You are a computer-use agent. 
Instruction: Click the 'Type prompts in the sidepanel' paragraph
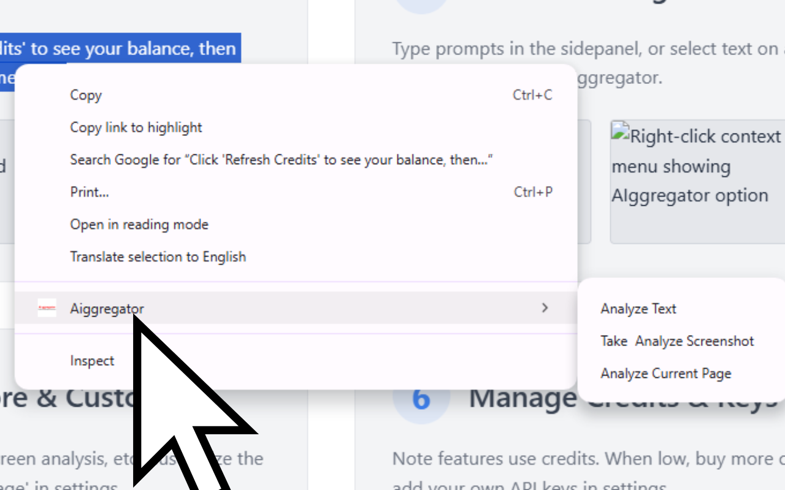(589, 63)
